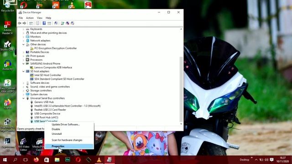Collapse the SD host adapters node
Screen dimensions: 292x164
coord(23,71)
